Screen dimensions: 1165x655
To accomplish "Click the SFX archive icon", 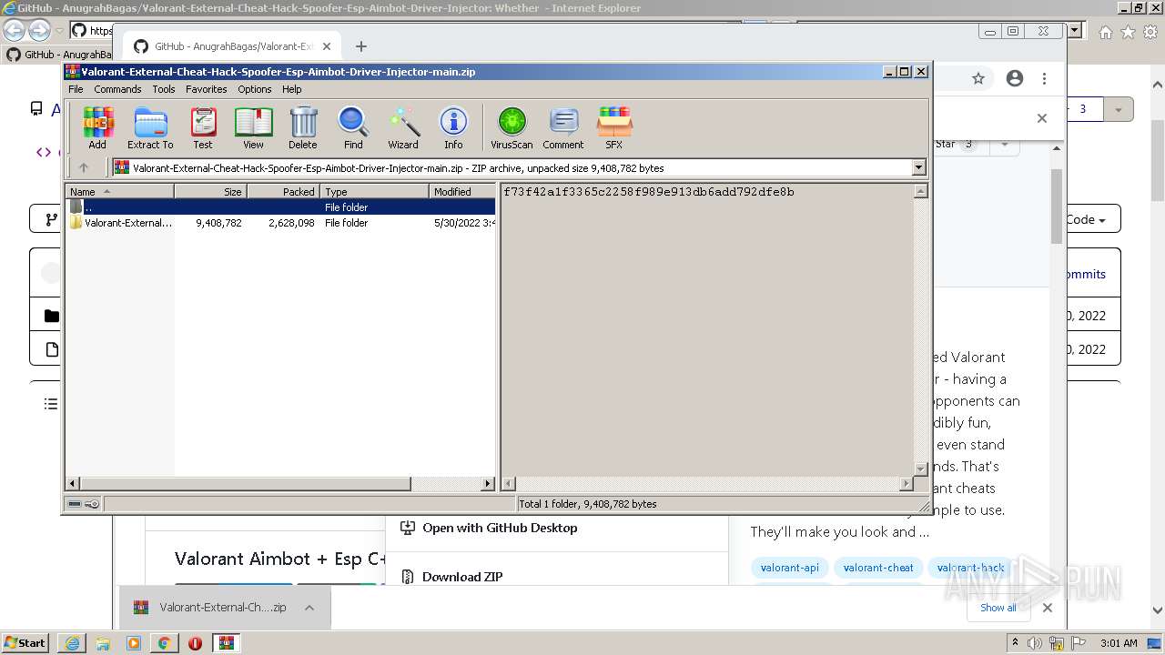I will 614,127.
